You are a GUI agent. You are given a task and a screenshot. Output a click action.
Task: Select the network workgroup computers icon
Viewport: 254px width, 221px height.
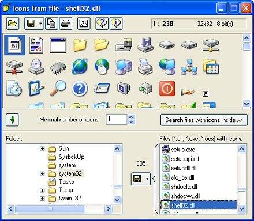(189, 67)
